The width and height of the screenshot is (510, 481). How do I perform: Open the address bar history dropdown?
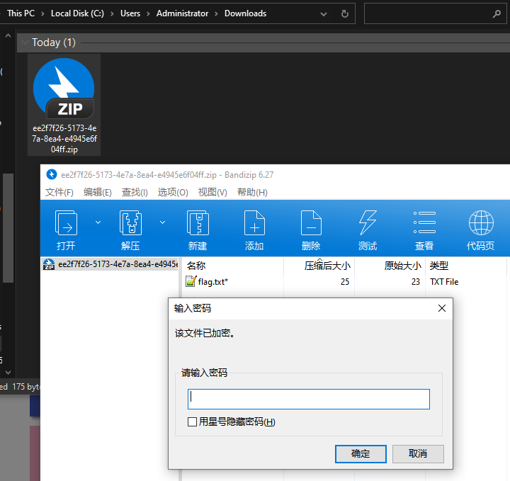click(x=324, y=14)
